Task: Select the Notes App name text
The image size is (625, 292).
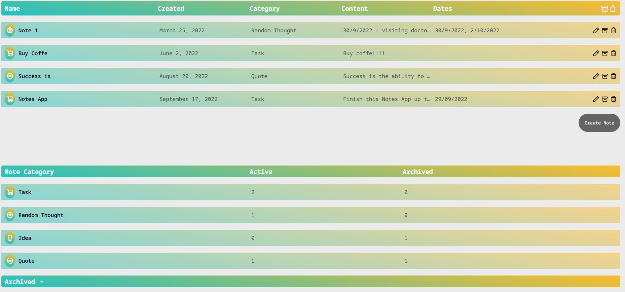Action: pyautogui.click(x=33, y=99)
